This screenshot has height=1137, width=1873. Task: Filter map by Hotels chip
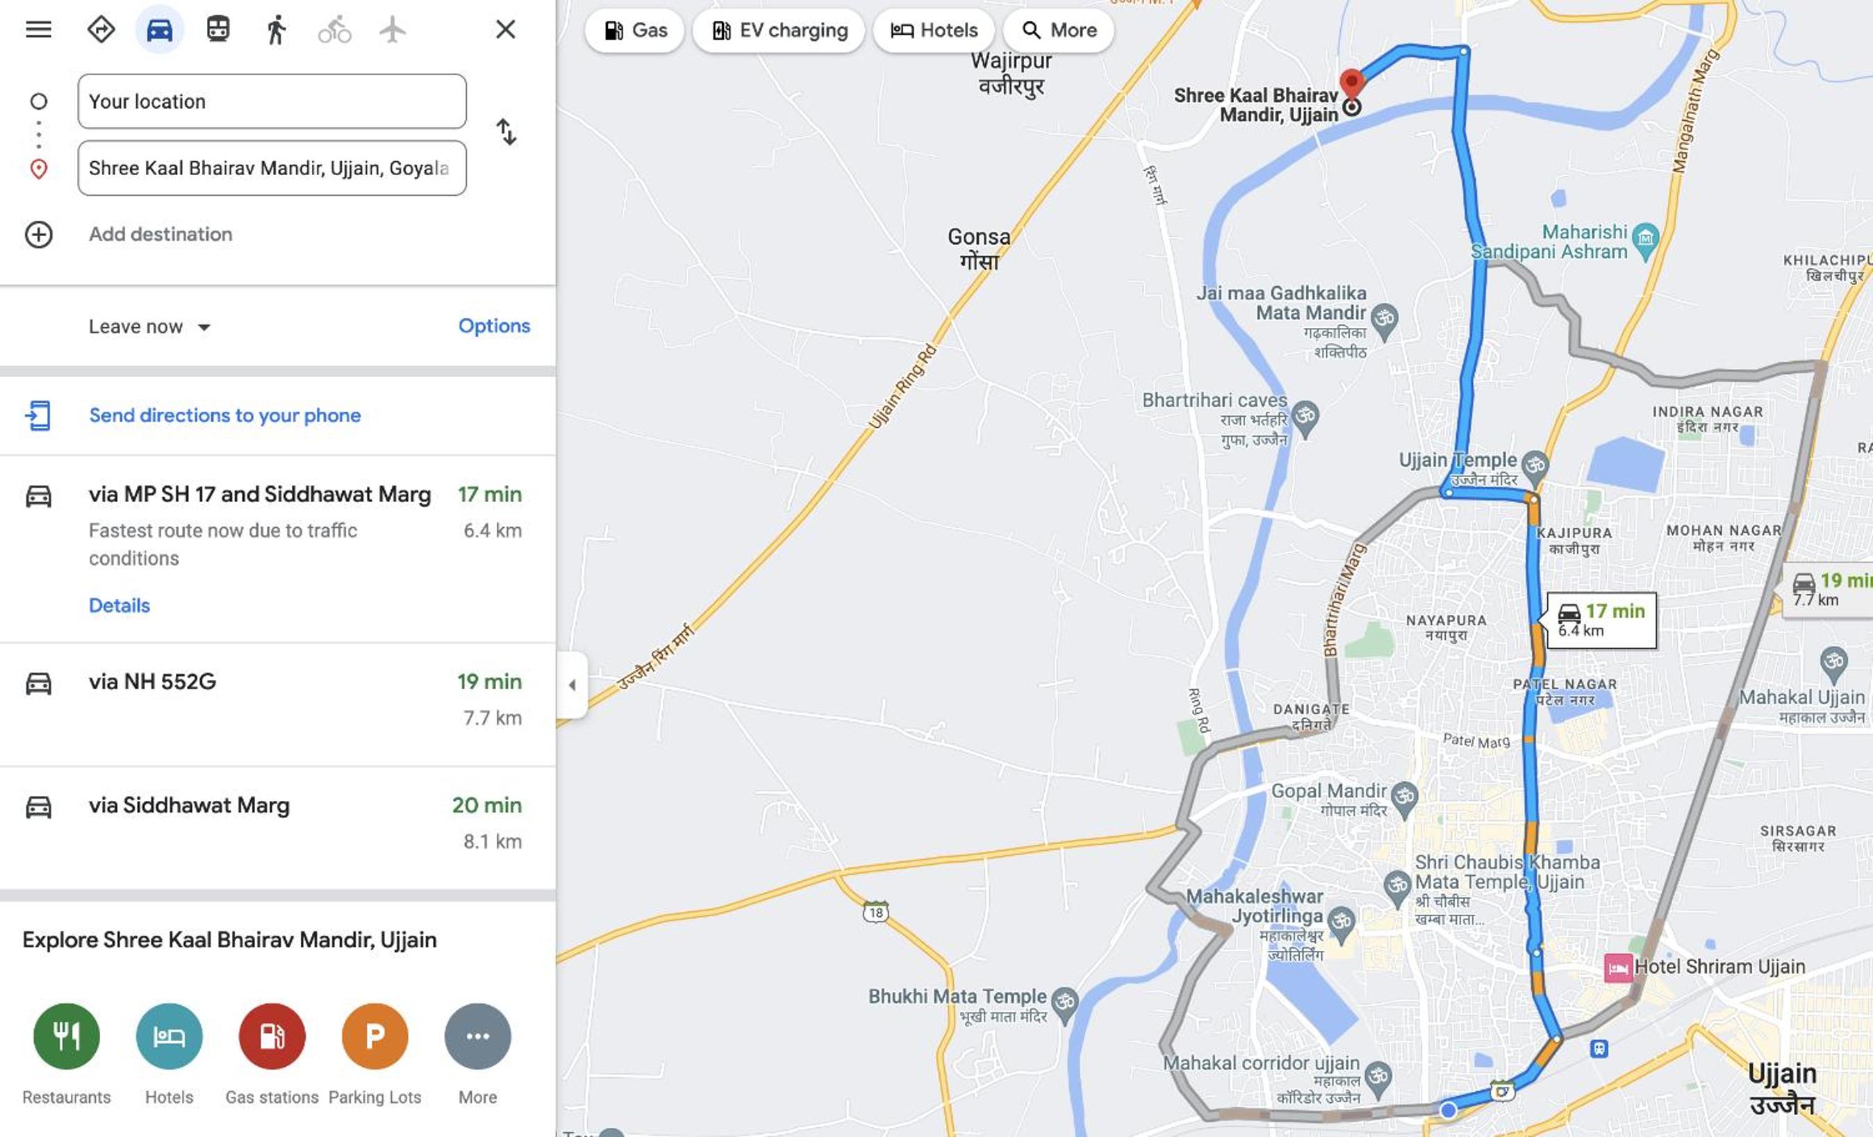coord(934,31)
